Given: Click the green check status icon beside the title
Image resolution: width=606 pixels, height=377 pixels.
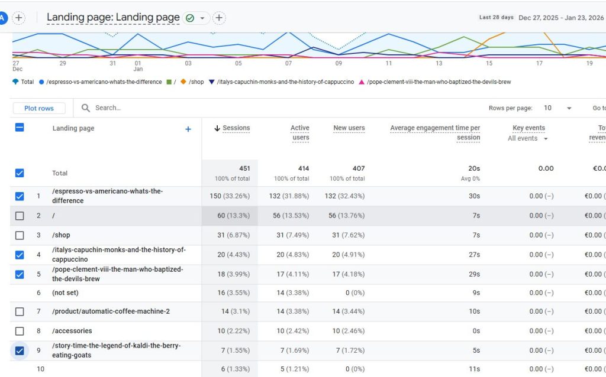Looking at the screenshot, I should coord(190,18).
